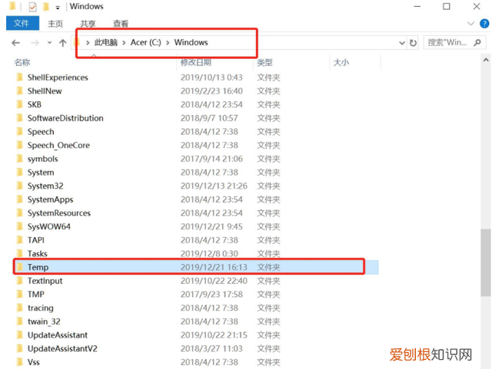Click the magnifier search icon
This screenshot has height=369, width=492.
click(477, 42)
